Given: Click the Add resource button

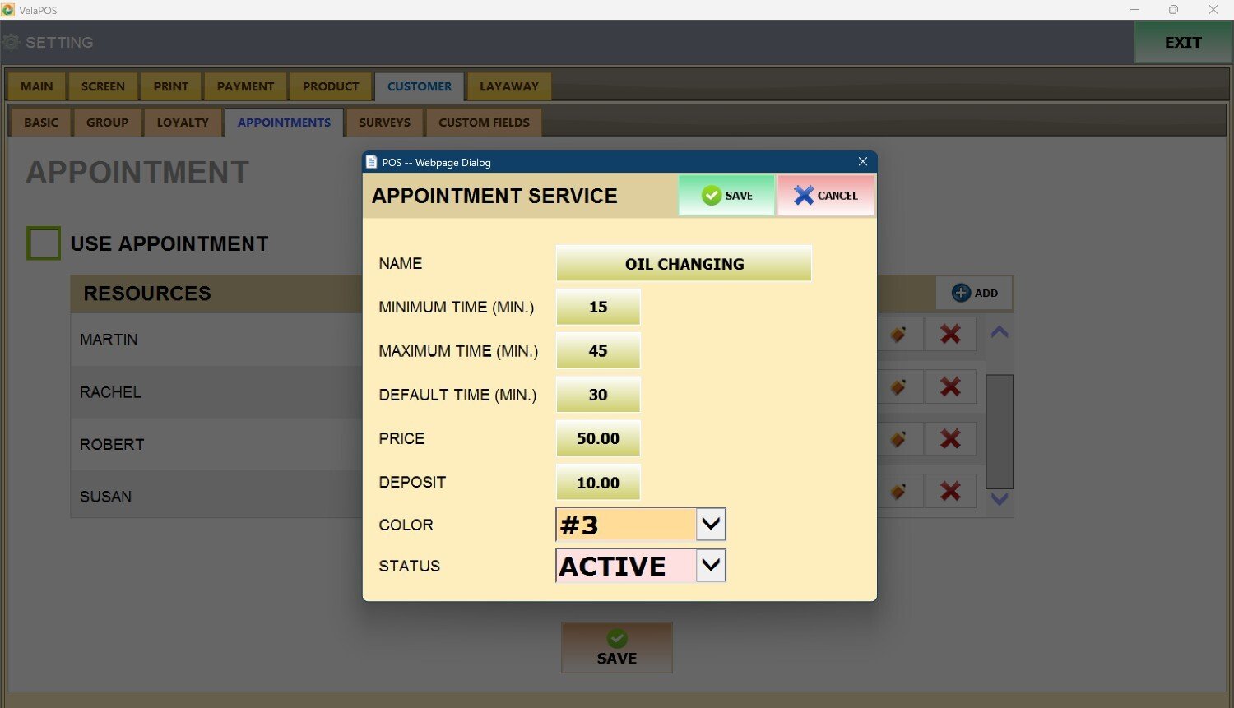Looking at the screenshot, I should [974, 293].
